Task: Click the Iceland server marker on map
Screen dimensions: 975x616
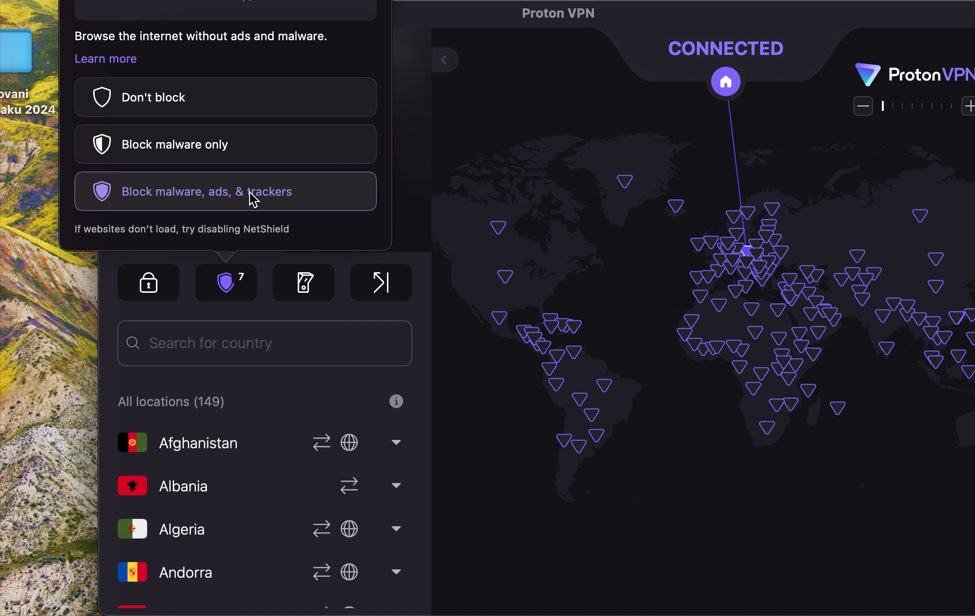Action: (x=676, y=205)
